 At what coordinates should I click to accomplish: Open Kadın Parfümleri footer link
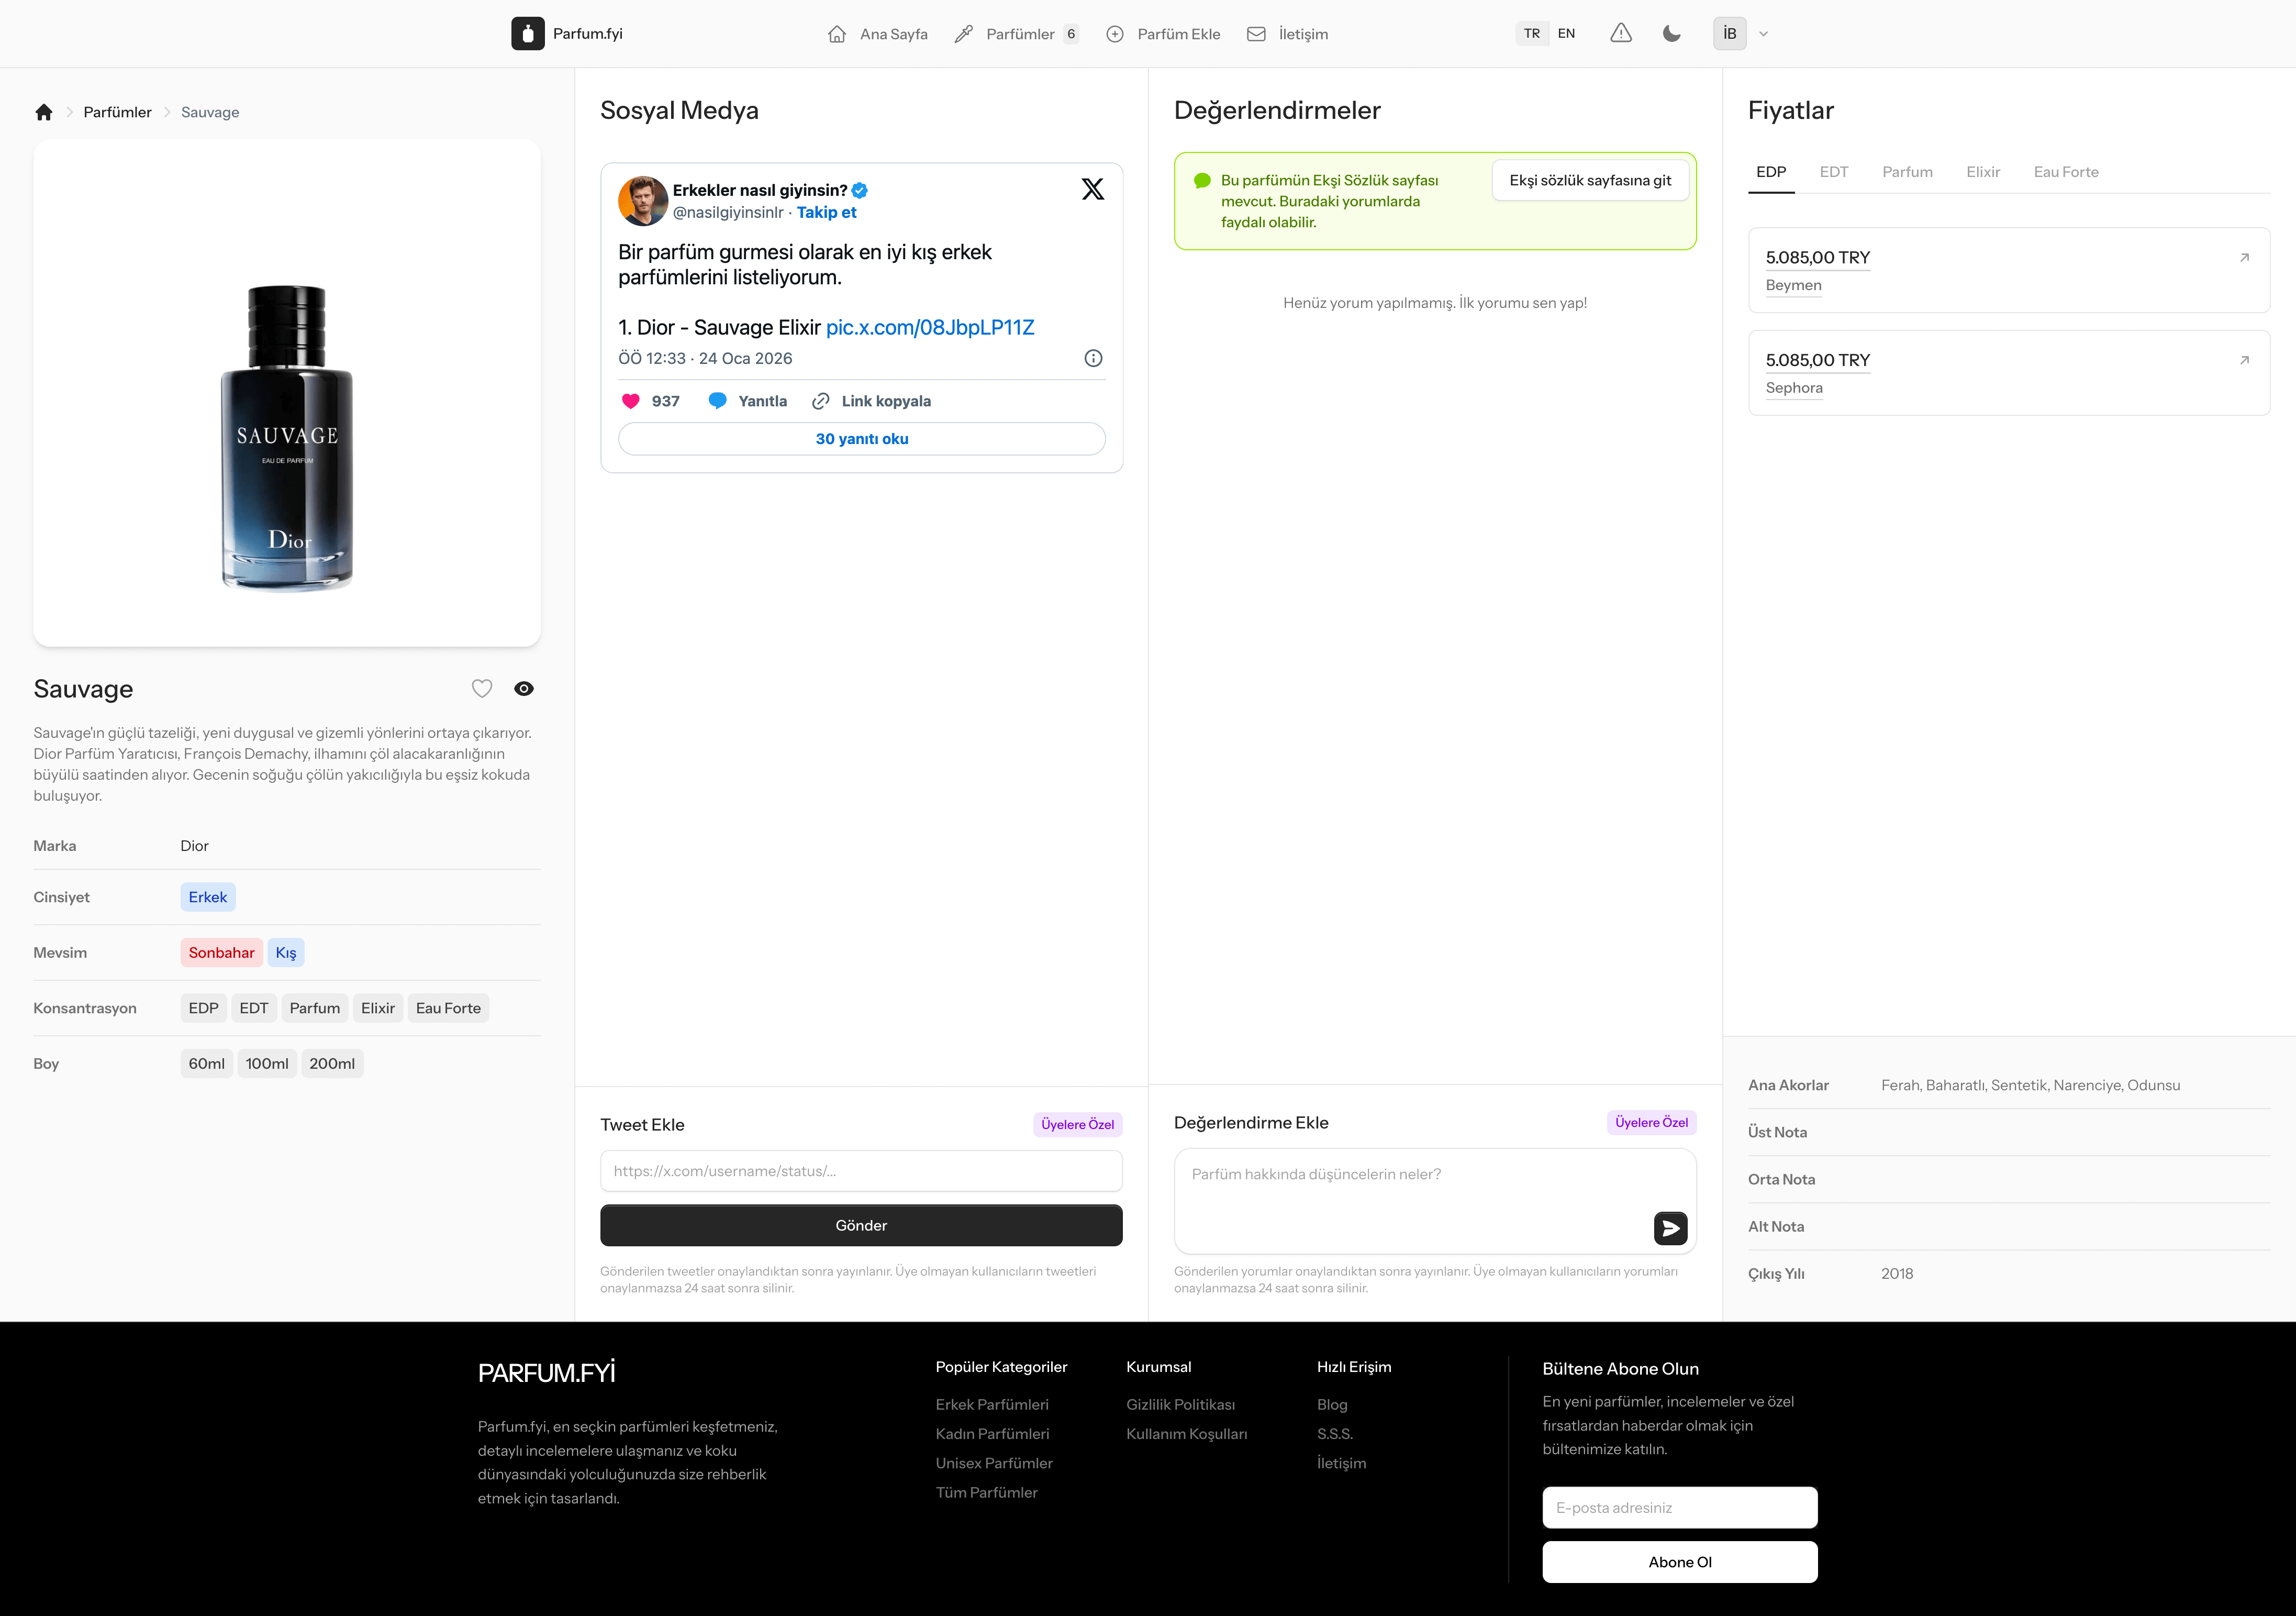[x=992, y=1434]
